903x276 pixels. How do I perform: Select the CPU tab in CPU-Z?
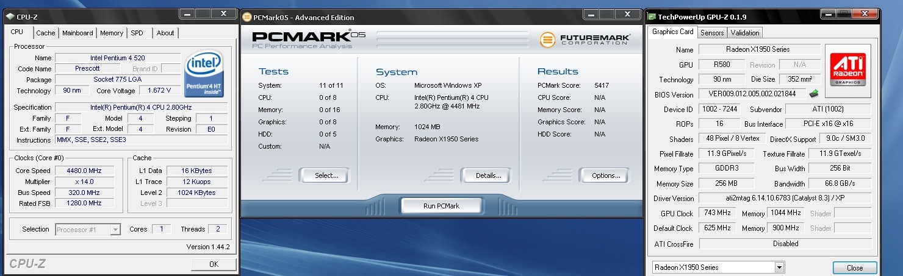[x=17, y=32]
